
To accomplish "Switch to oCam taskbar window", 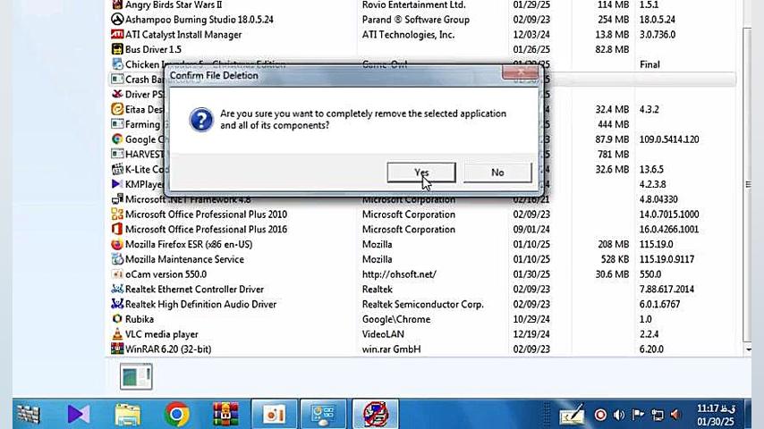I will click(x=274, y=415).
